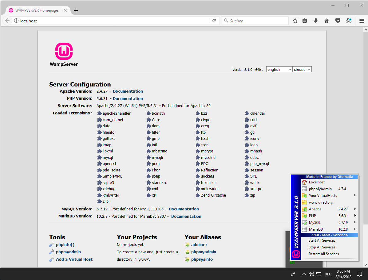
Task: Open the MariaDB Documentation link
Action: (186, 216)
